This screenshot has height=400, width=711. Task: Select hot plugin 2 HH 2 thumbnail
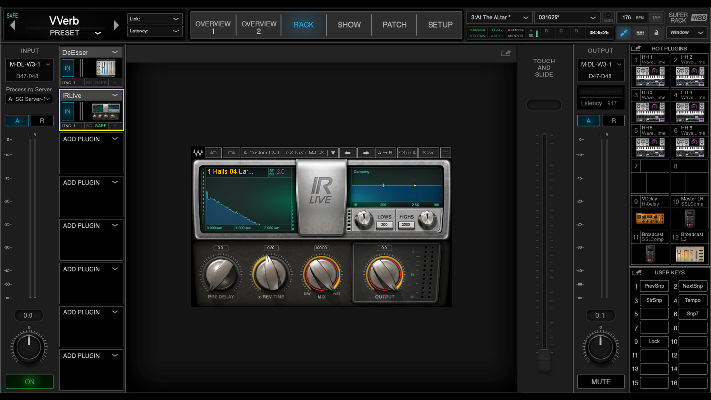tap(689, 76)
